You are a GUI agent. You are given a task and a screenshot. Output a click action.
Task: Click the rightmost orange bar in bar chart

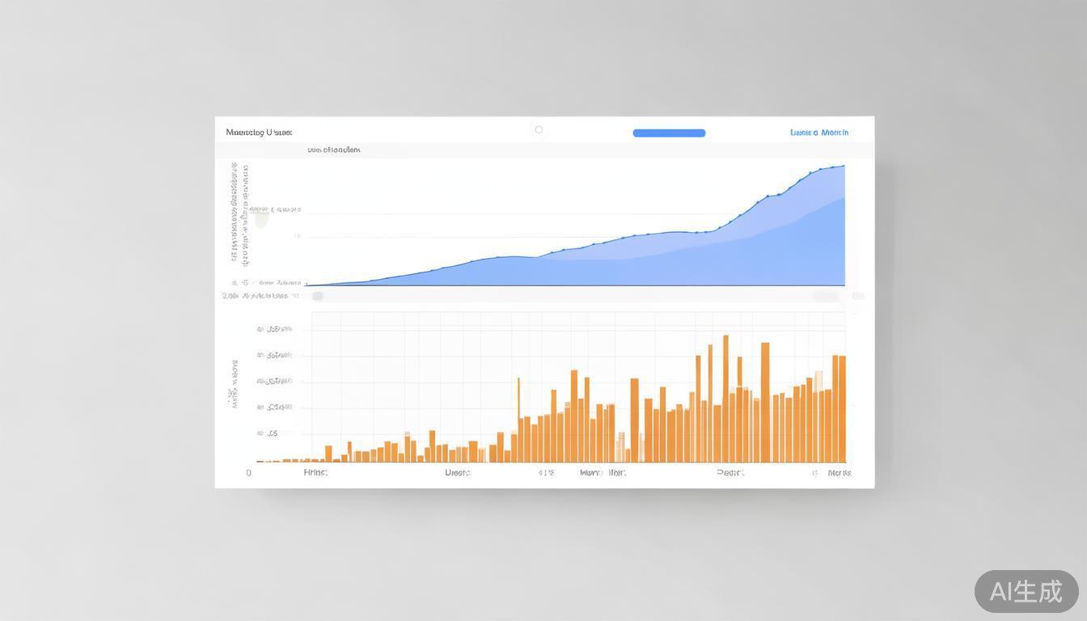(x=843, y=408)
